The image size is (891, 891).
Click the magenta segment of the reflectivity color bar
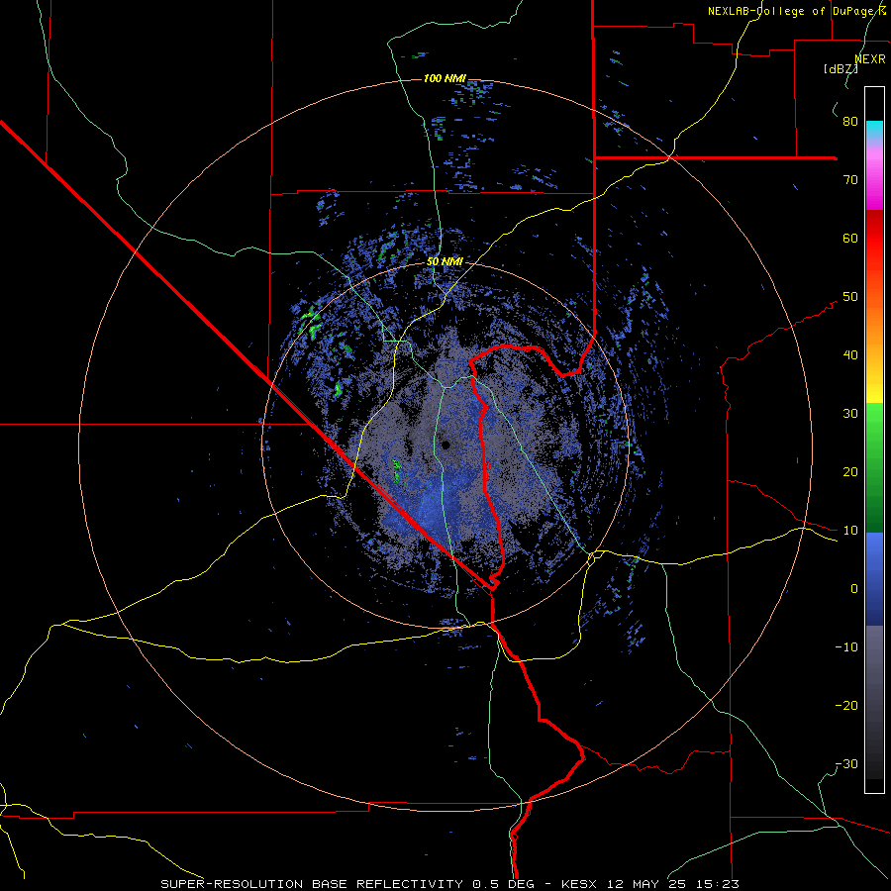874,179
